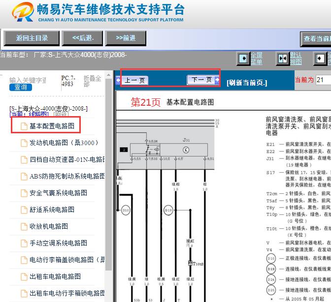Click the 默认视图 default view icon
Viewport: 331px width, 302px height.
point(283,59)
